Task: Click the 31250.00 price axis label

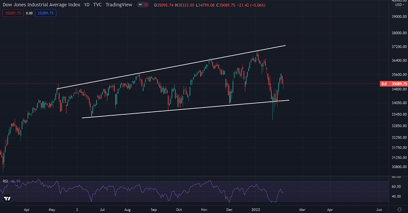Action: 399,158
